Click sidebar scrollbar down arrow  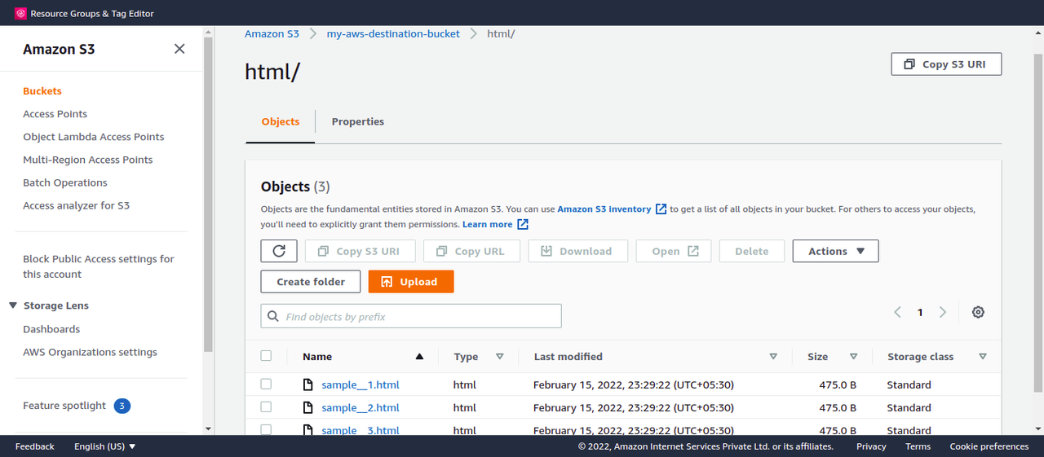[x=209, y=428]
